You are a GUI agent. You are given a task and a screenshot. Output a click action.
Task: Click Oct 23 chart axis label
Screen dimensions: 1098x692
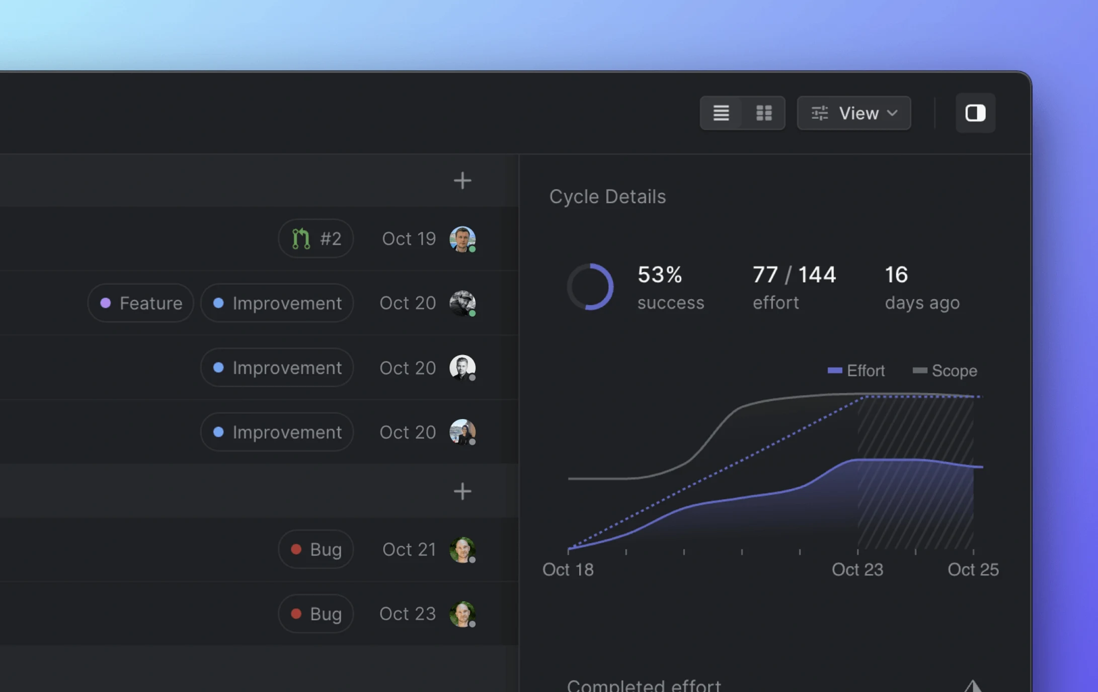[x=857, y=569]
